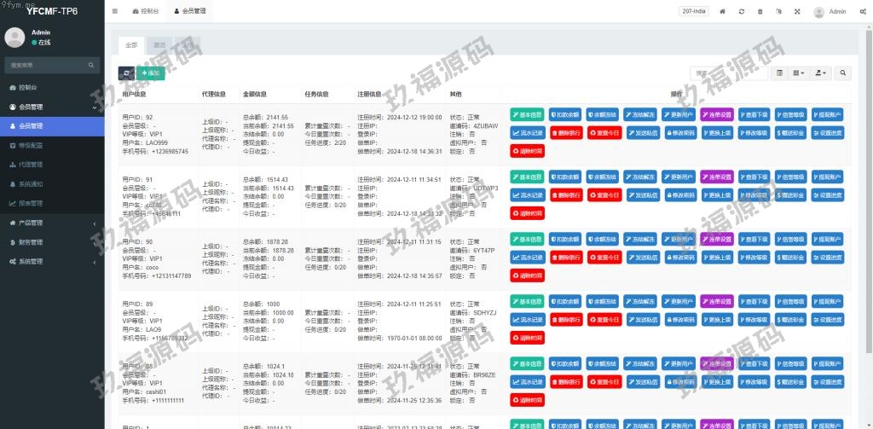Open settings gears icon at top right

(862, 12)
